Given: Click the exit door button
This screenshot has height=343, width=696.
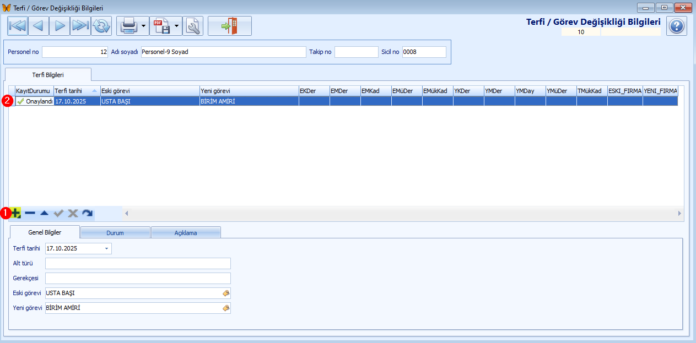Looking at the screenshot, I should point(229,26).
